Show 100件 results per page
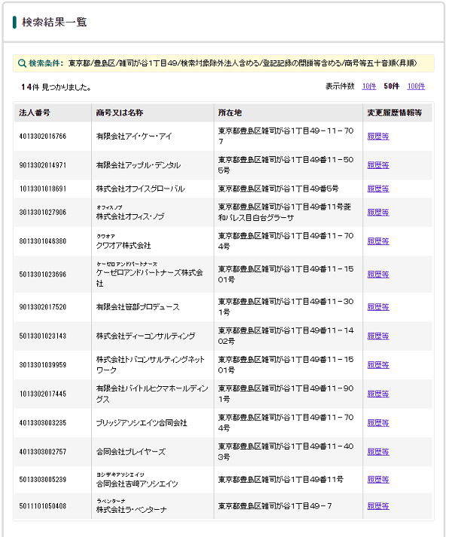The image size is (452, 537). point(416,86)
